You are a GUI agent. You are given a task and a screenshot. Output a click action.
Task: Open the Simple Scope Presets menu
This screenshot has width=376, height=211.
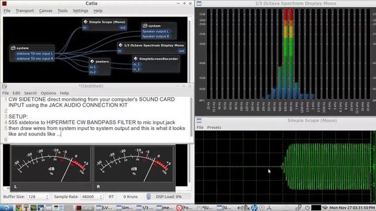pyautogui.click(x=214, y=128)
